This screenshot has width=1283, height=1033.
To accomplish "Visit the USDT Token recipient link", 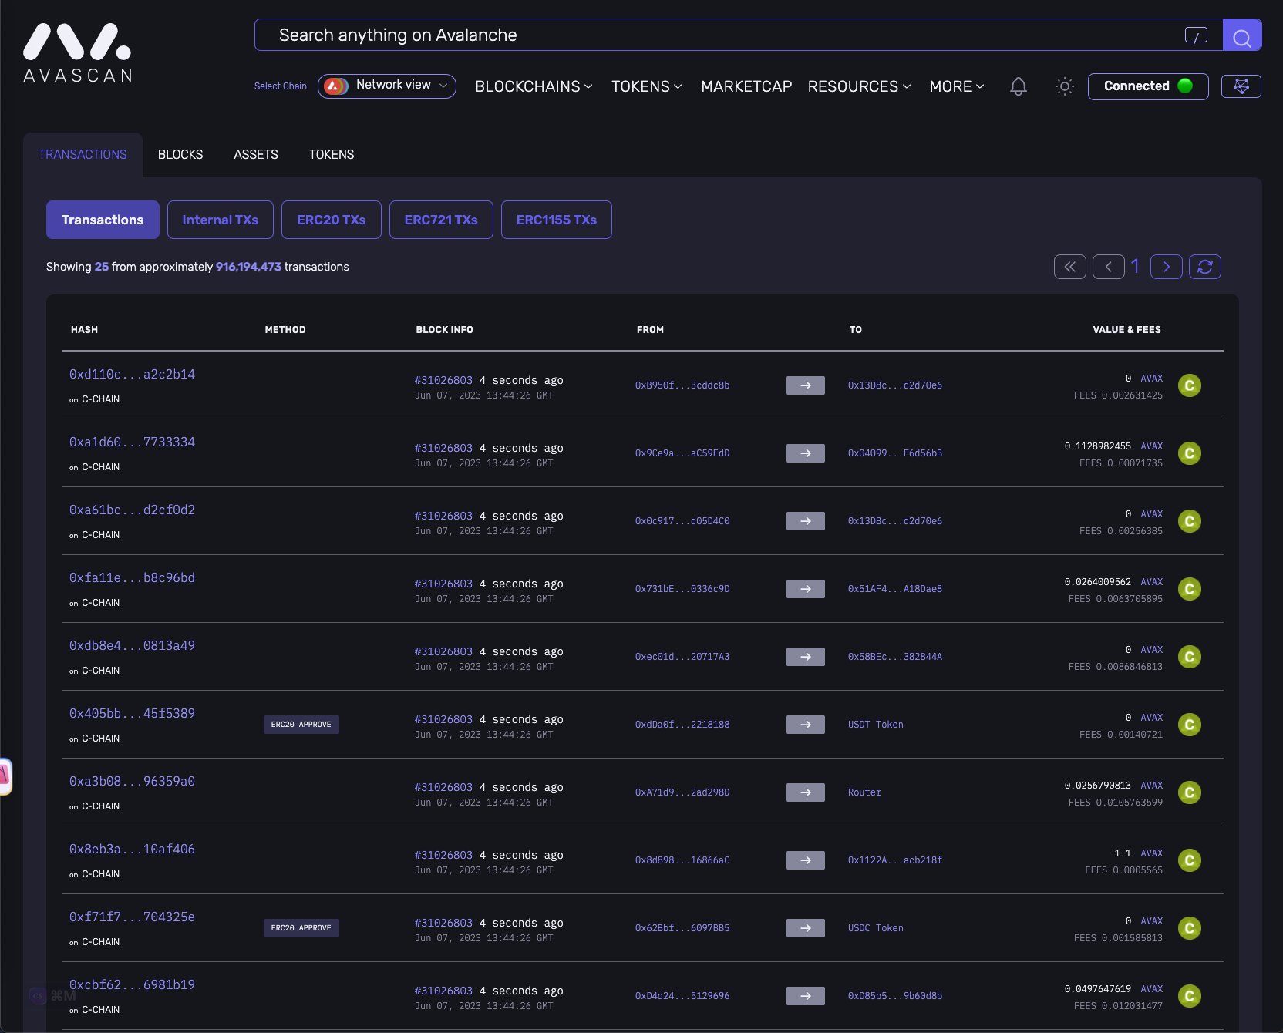I will (875, 725).
